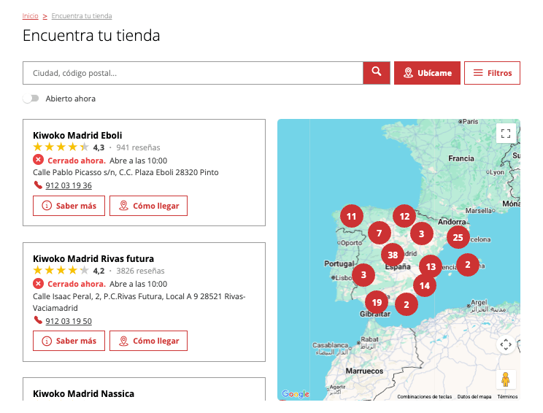543x413 pixels.
Task: Get Cómo llegar directions for Rivas futura
Action: click(x=148, y=341)
